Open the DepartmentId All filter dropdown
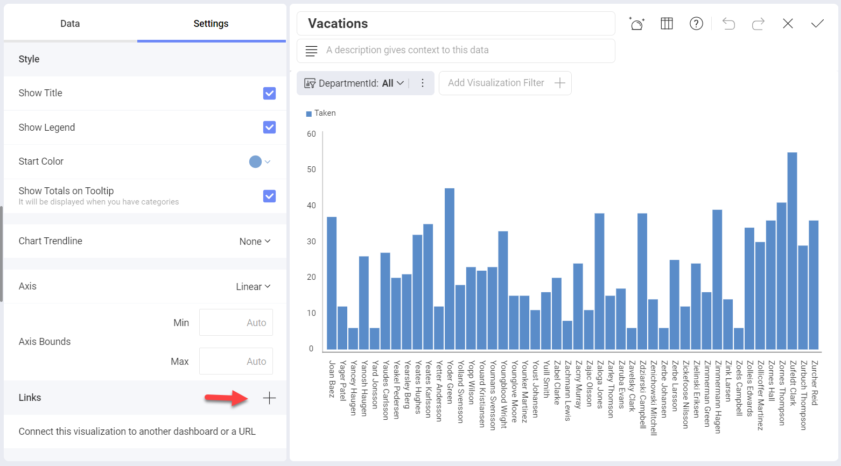This screenshot has width=841, height=466. tap(361, 83)
